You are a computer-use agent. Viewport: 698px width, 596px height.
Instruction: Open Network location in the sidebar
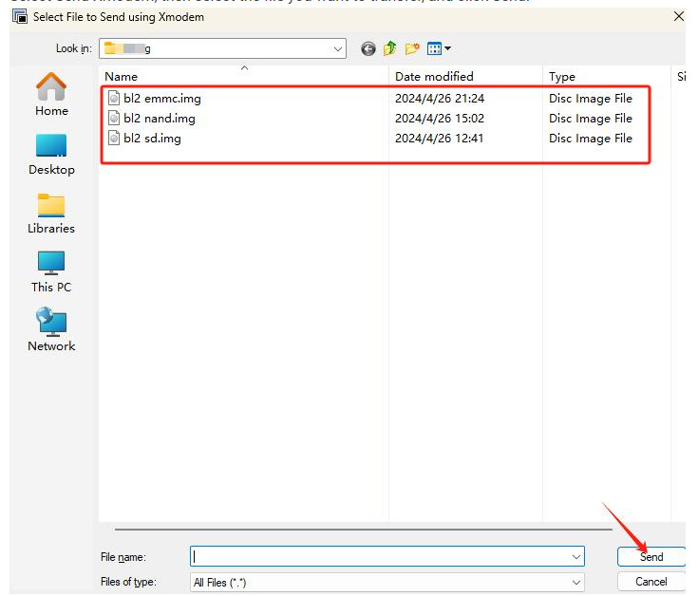(51, 330)
